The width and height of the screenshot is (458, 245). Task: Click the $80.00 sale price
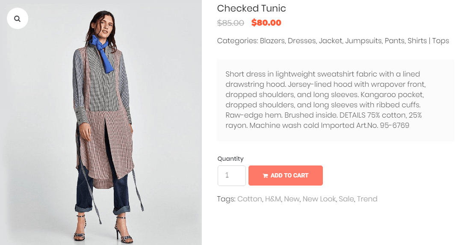266,23
